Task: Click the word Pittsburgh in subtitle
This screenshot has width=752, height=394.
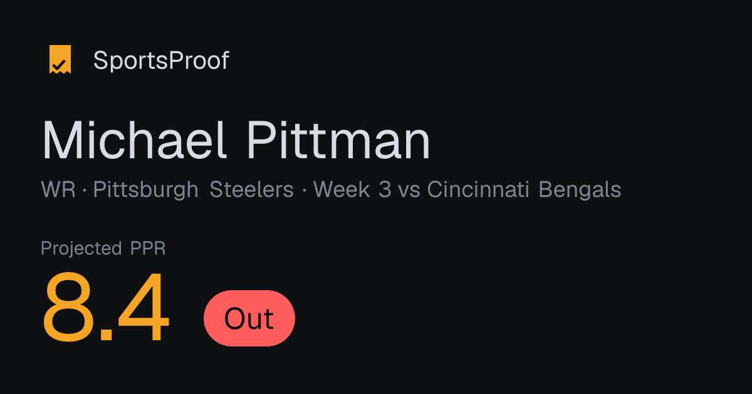Action: pos(145,190)
